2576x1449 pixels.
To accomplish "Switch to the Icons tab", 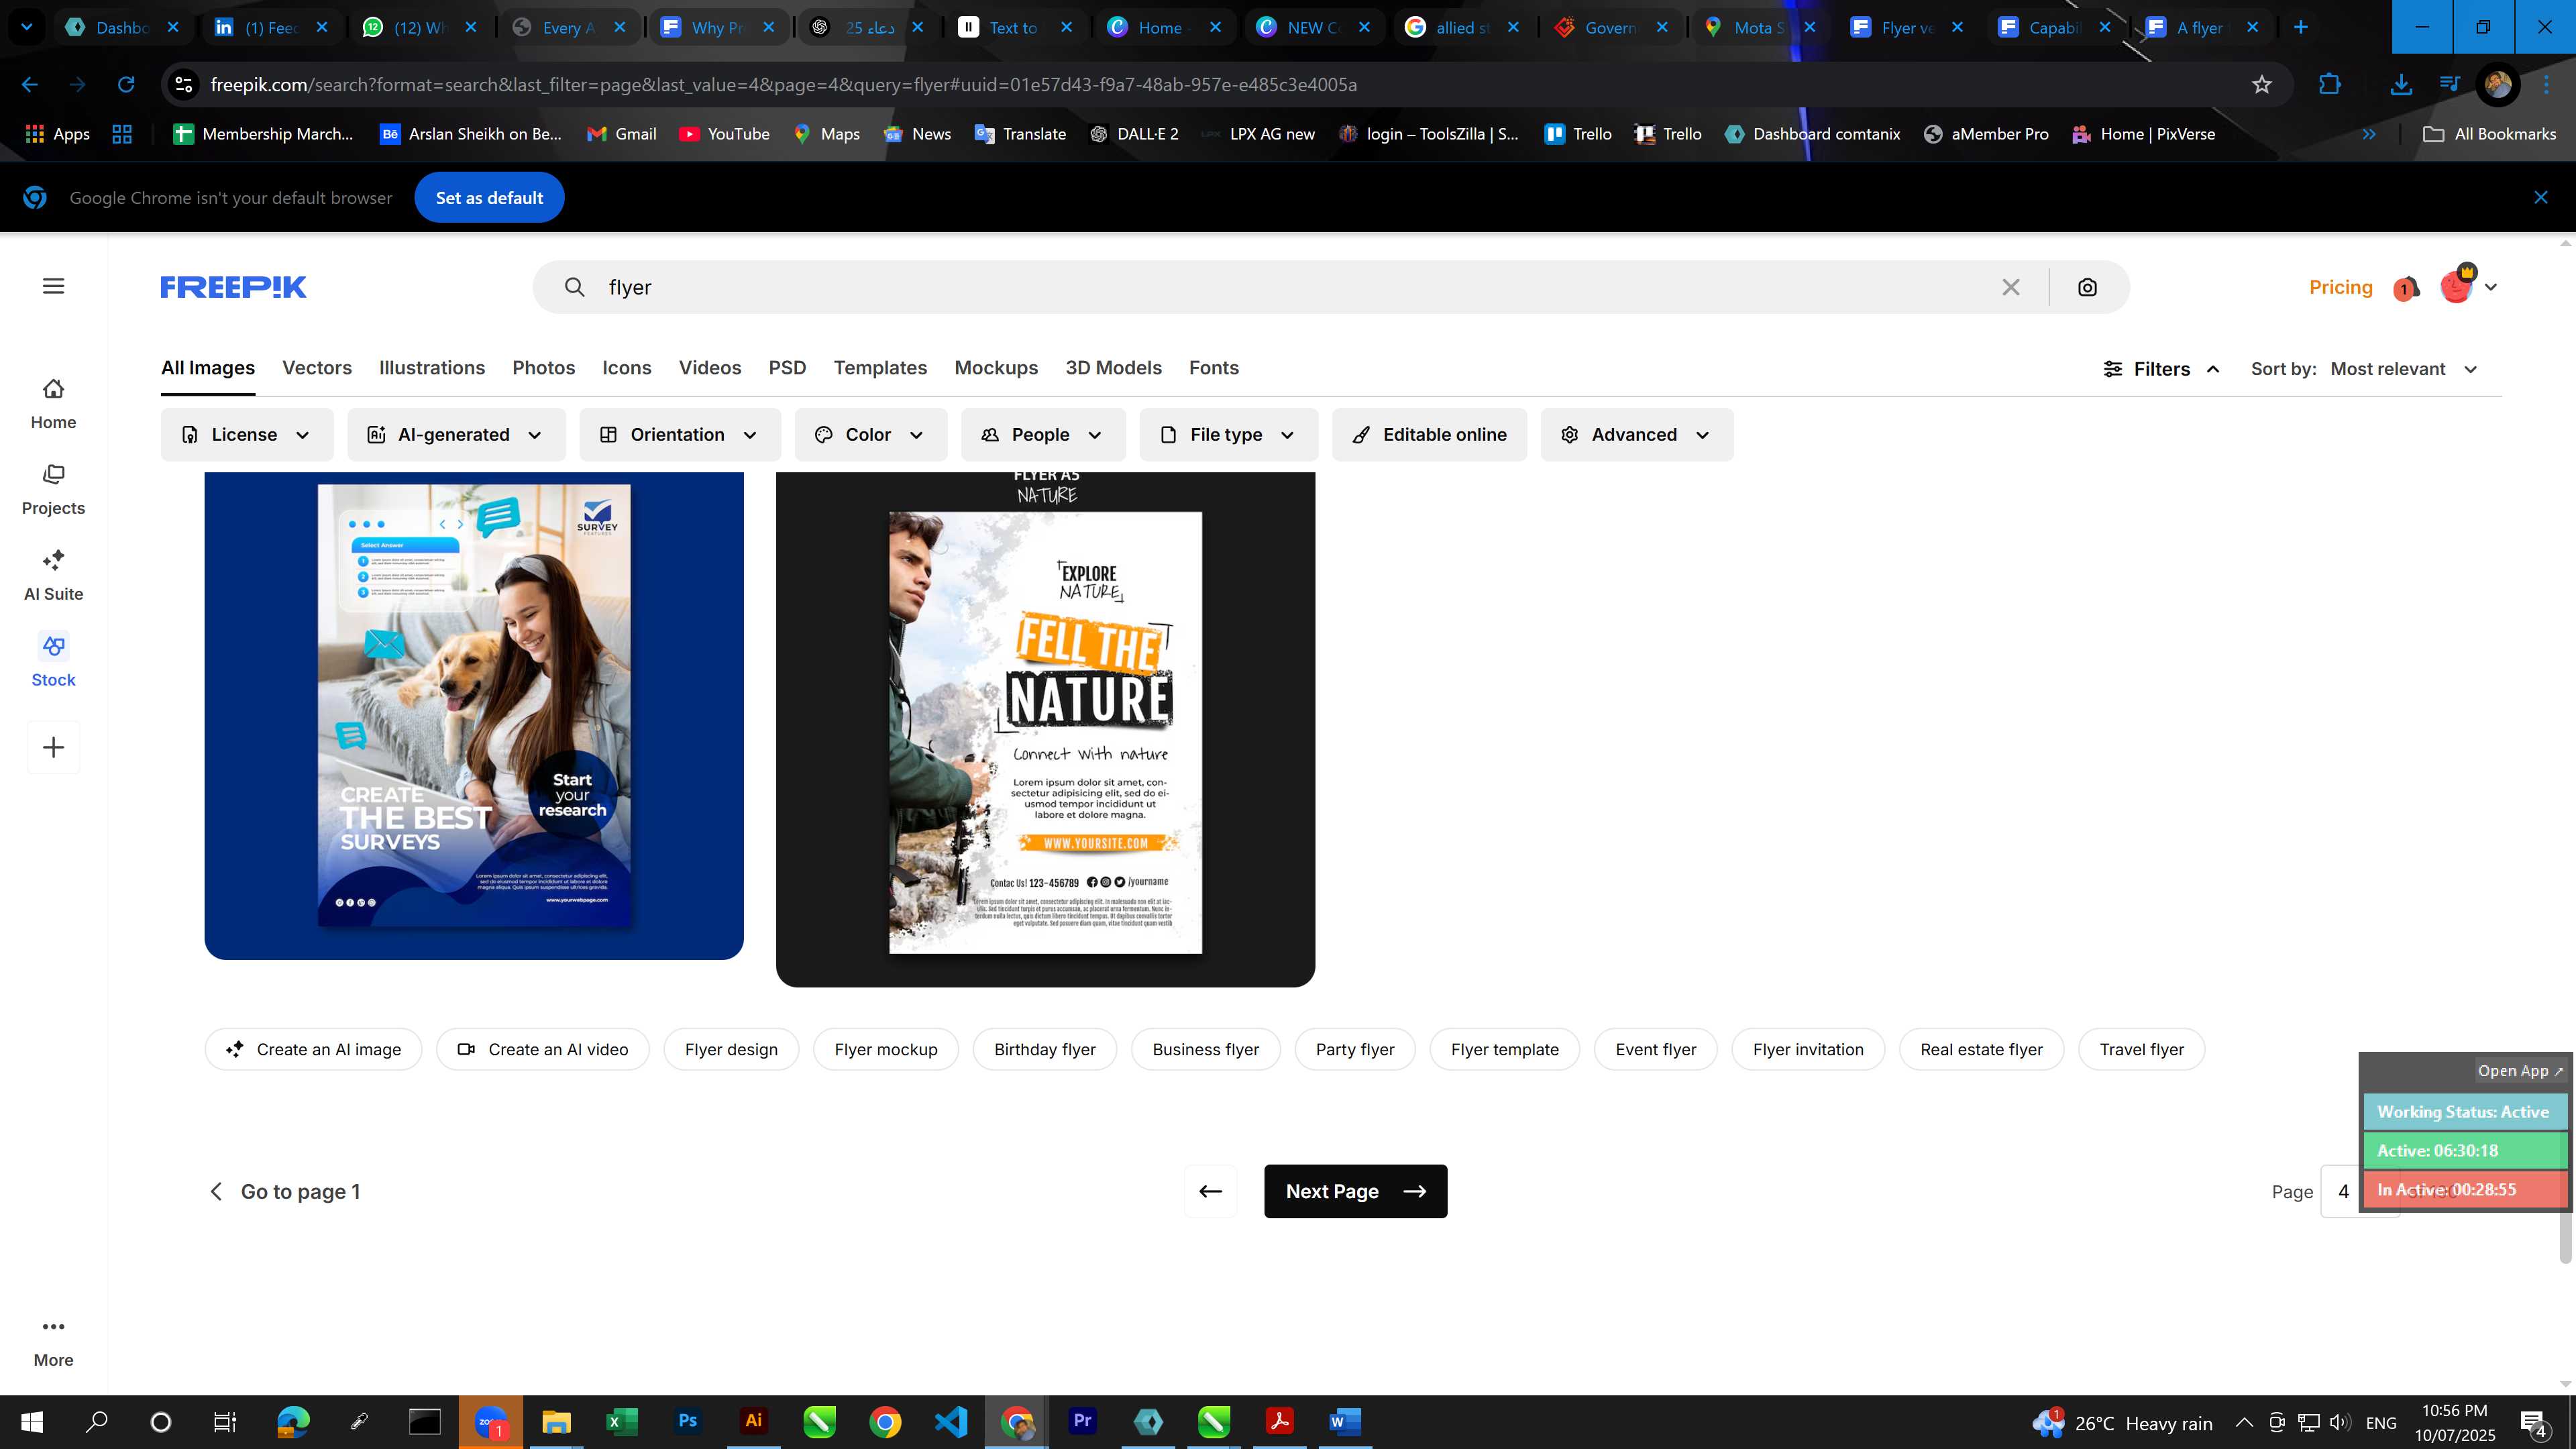I will pyautogui.click(x=627, y=368).
